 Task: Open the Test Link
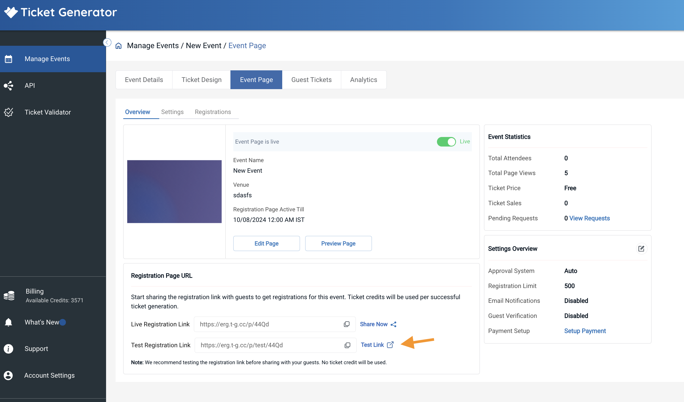[372, 345]
